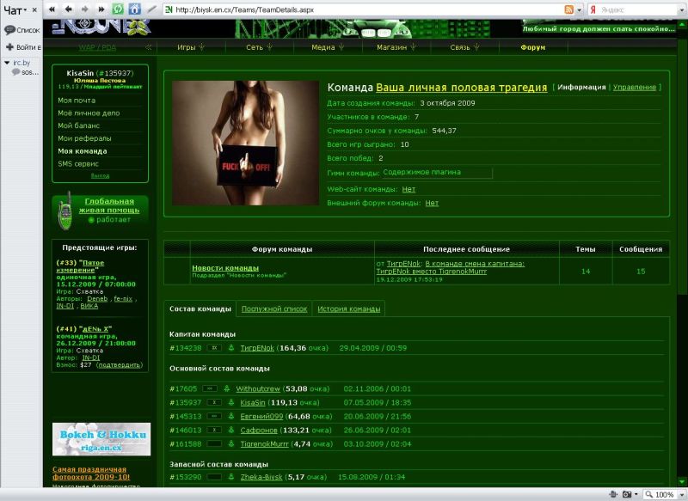Open the Пятое измерение game link
Image resolution: width=688 pixels, height=501 pixels.
[x=80, y=266]
